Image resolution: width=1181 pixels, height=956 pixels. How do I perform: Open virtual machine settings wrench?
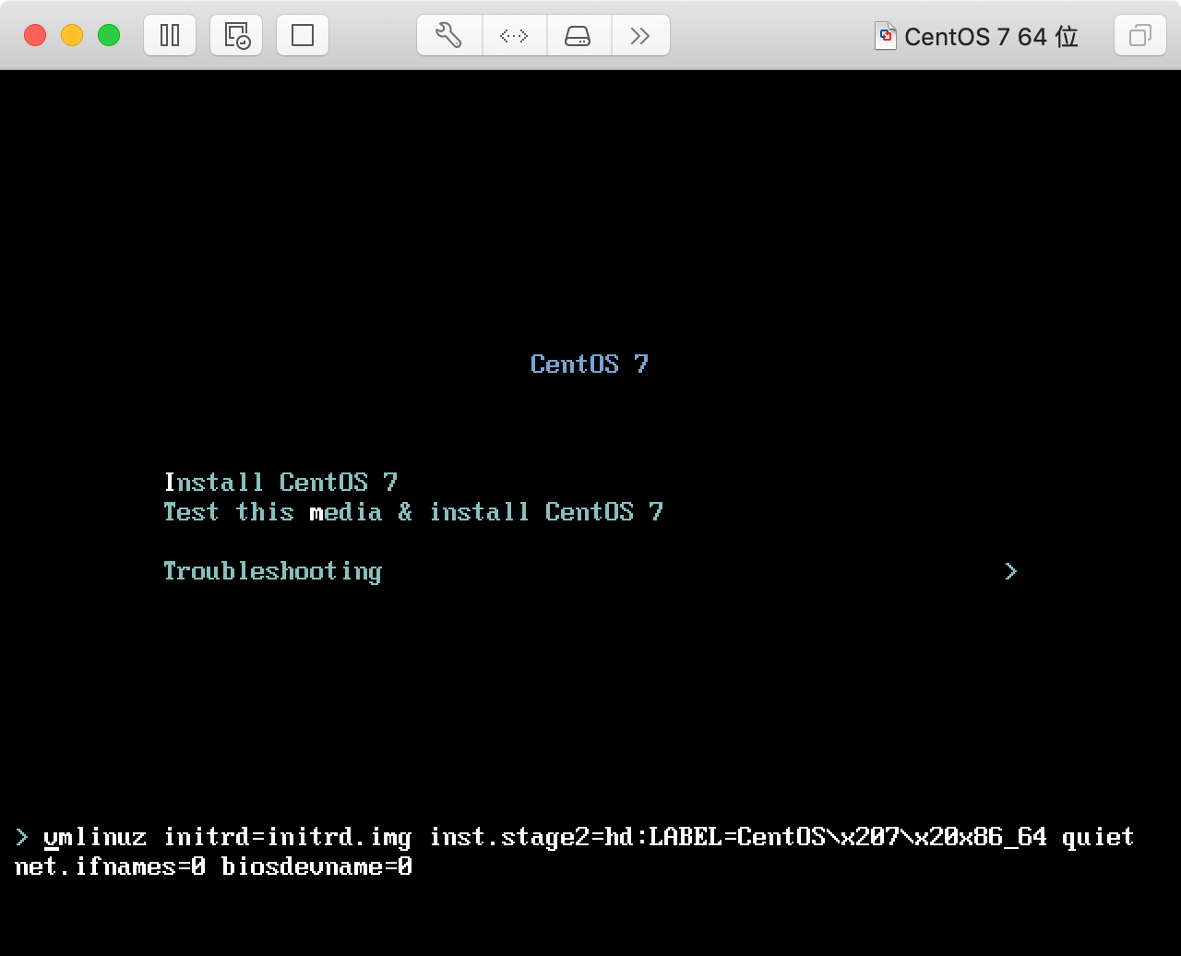pyautogui.click(x=449, y=35)
